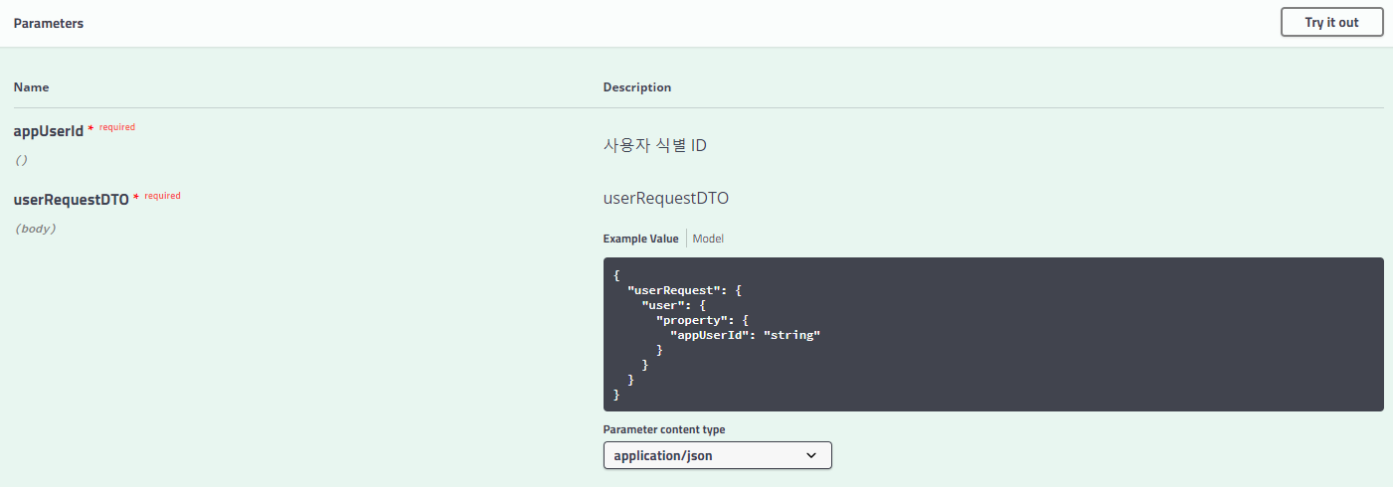Click the userRequestDTO parameter name in Name column
The height and width of the screenshot is (487, 1393).
72,199
